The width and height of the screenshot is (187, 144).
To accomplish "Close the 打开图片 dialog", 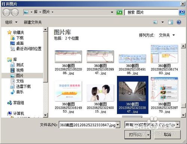I will pyautogui.click(x=183, y=4).
